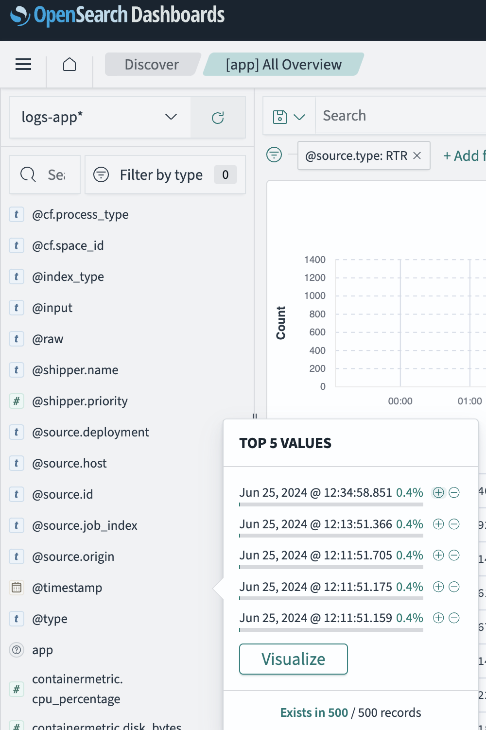
Task: Filter out value 12:11:51.705 with minus
Action: 454,555
